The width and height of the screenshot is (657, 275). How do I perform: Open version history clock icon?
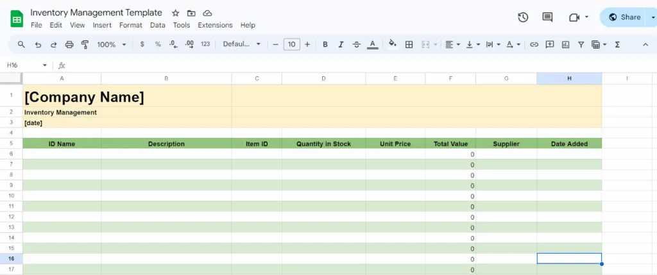point(523,17)
